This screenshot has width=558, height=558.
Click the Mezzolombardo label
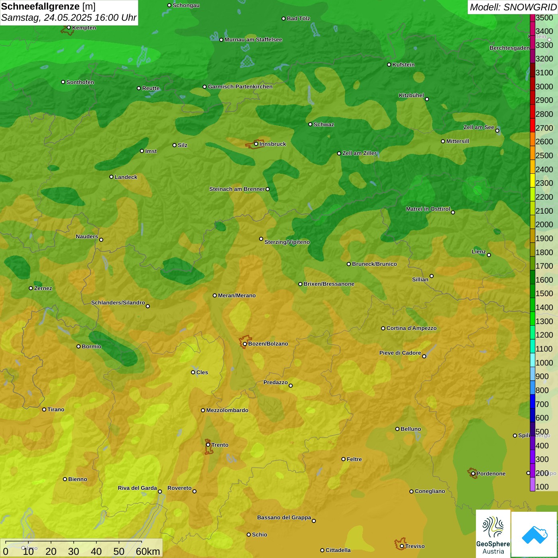[x=228, y=410]
